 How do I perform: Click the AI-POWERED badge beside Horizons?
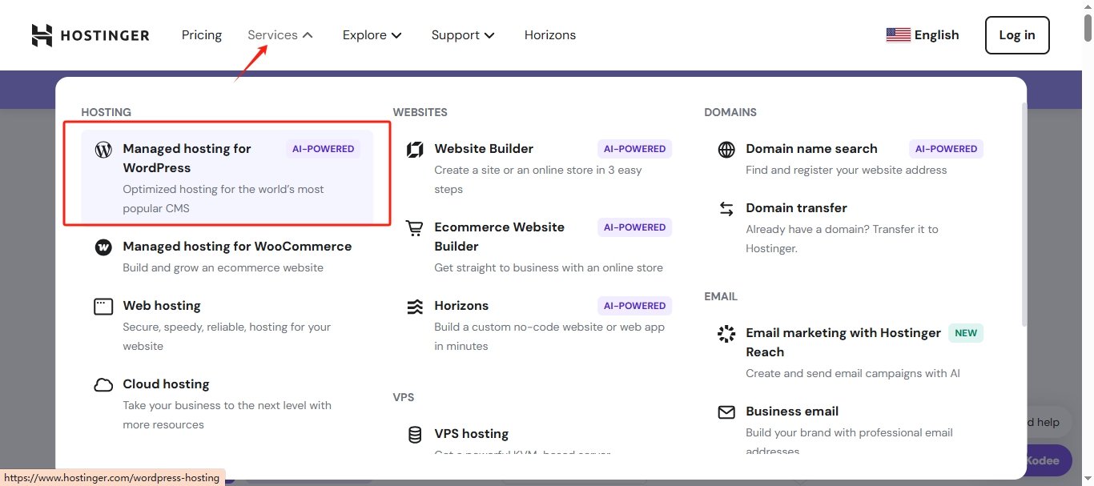pos(635,306)
